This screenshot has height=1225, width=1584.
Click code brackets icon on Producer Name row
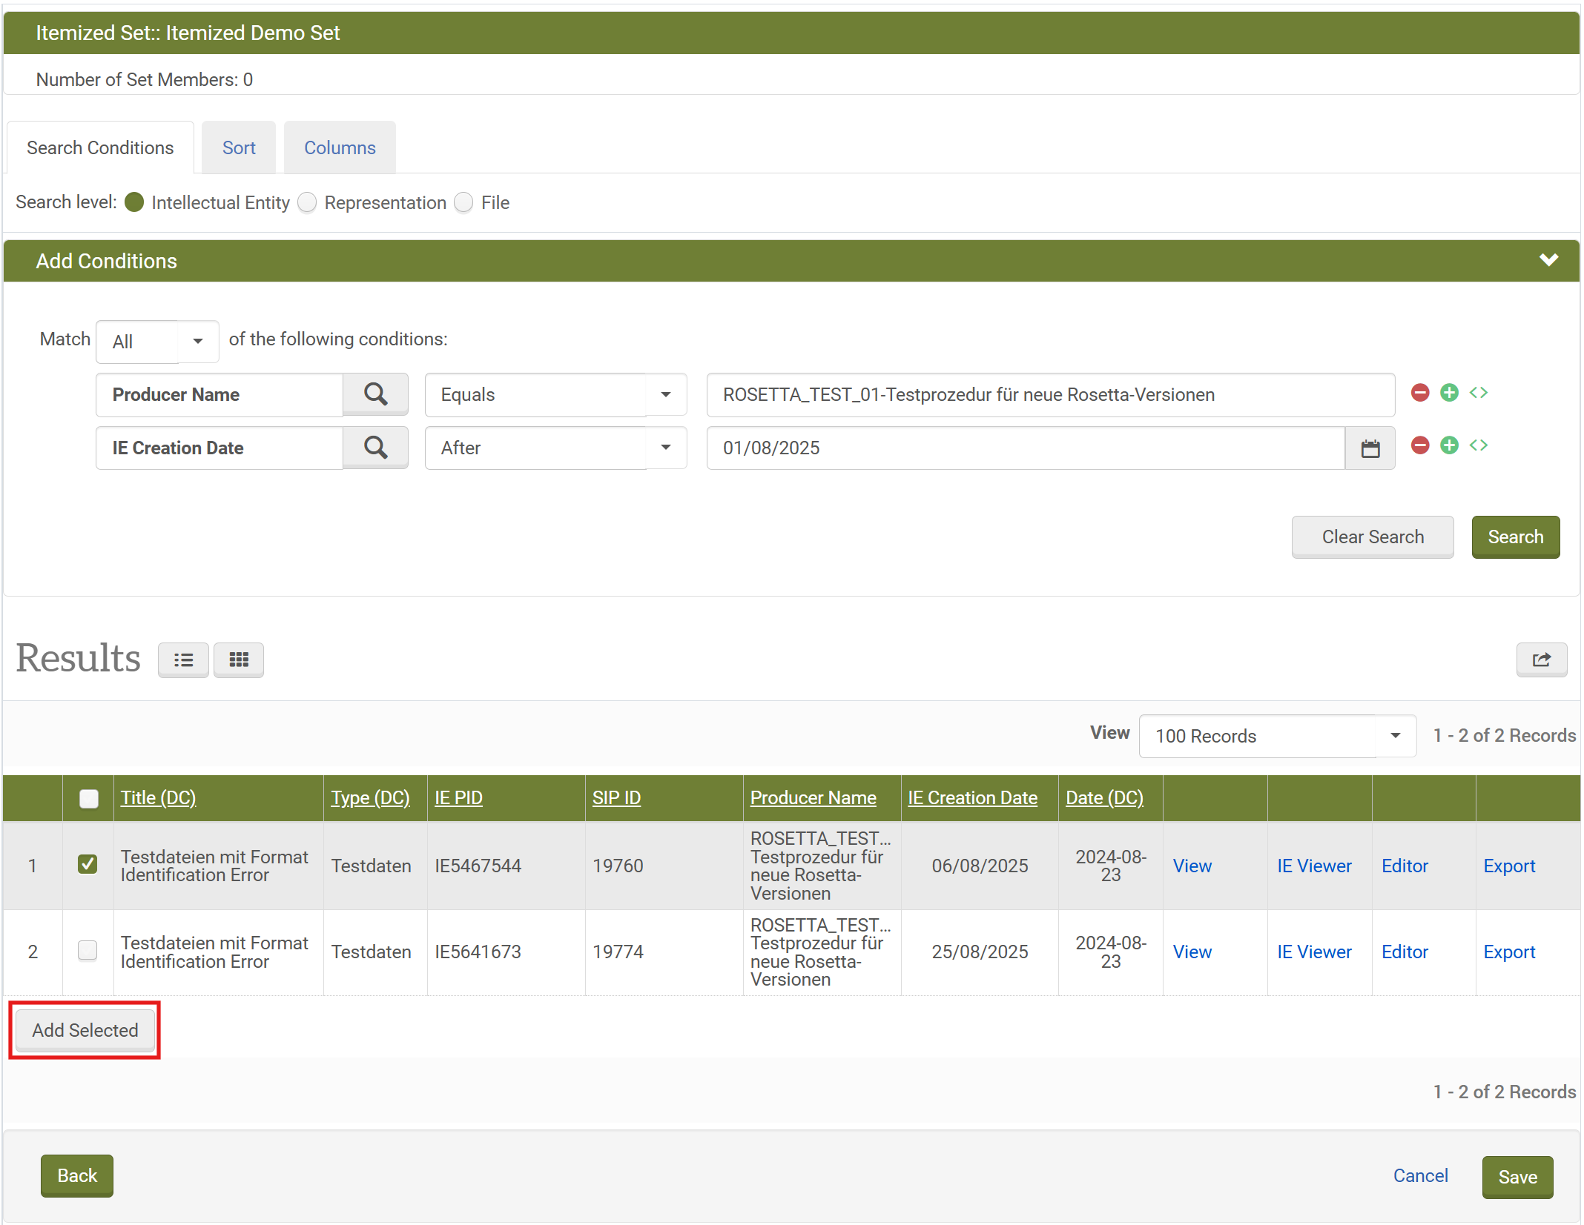coord(1479,393)
